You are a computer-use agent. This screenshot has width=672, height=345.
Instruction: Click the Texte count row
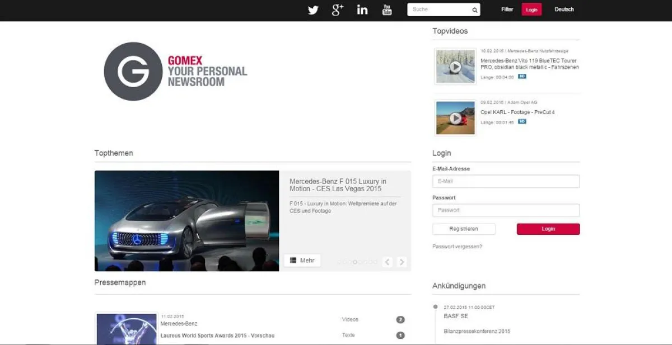pos(373,335)
